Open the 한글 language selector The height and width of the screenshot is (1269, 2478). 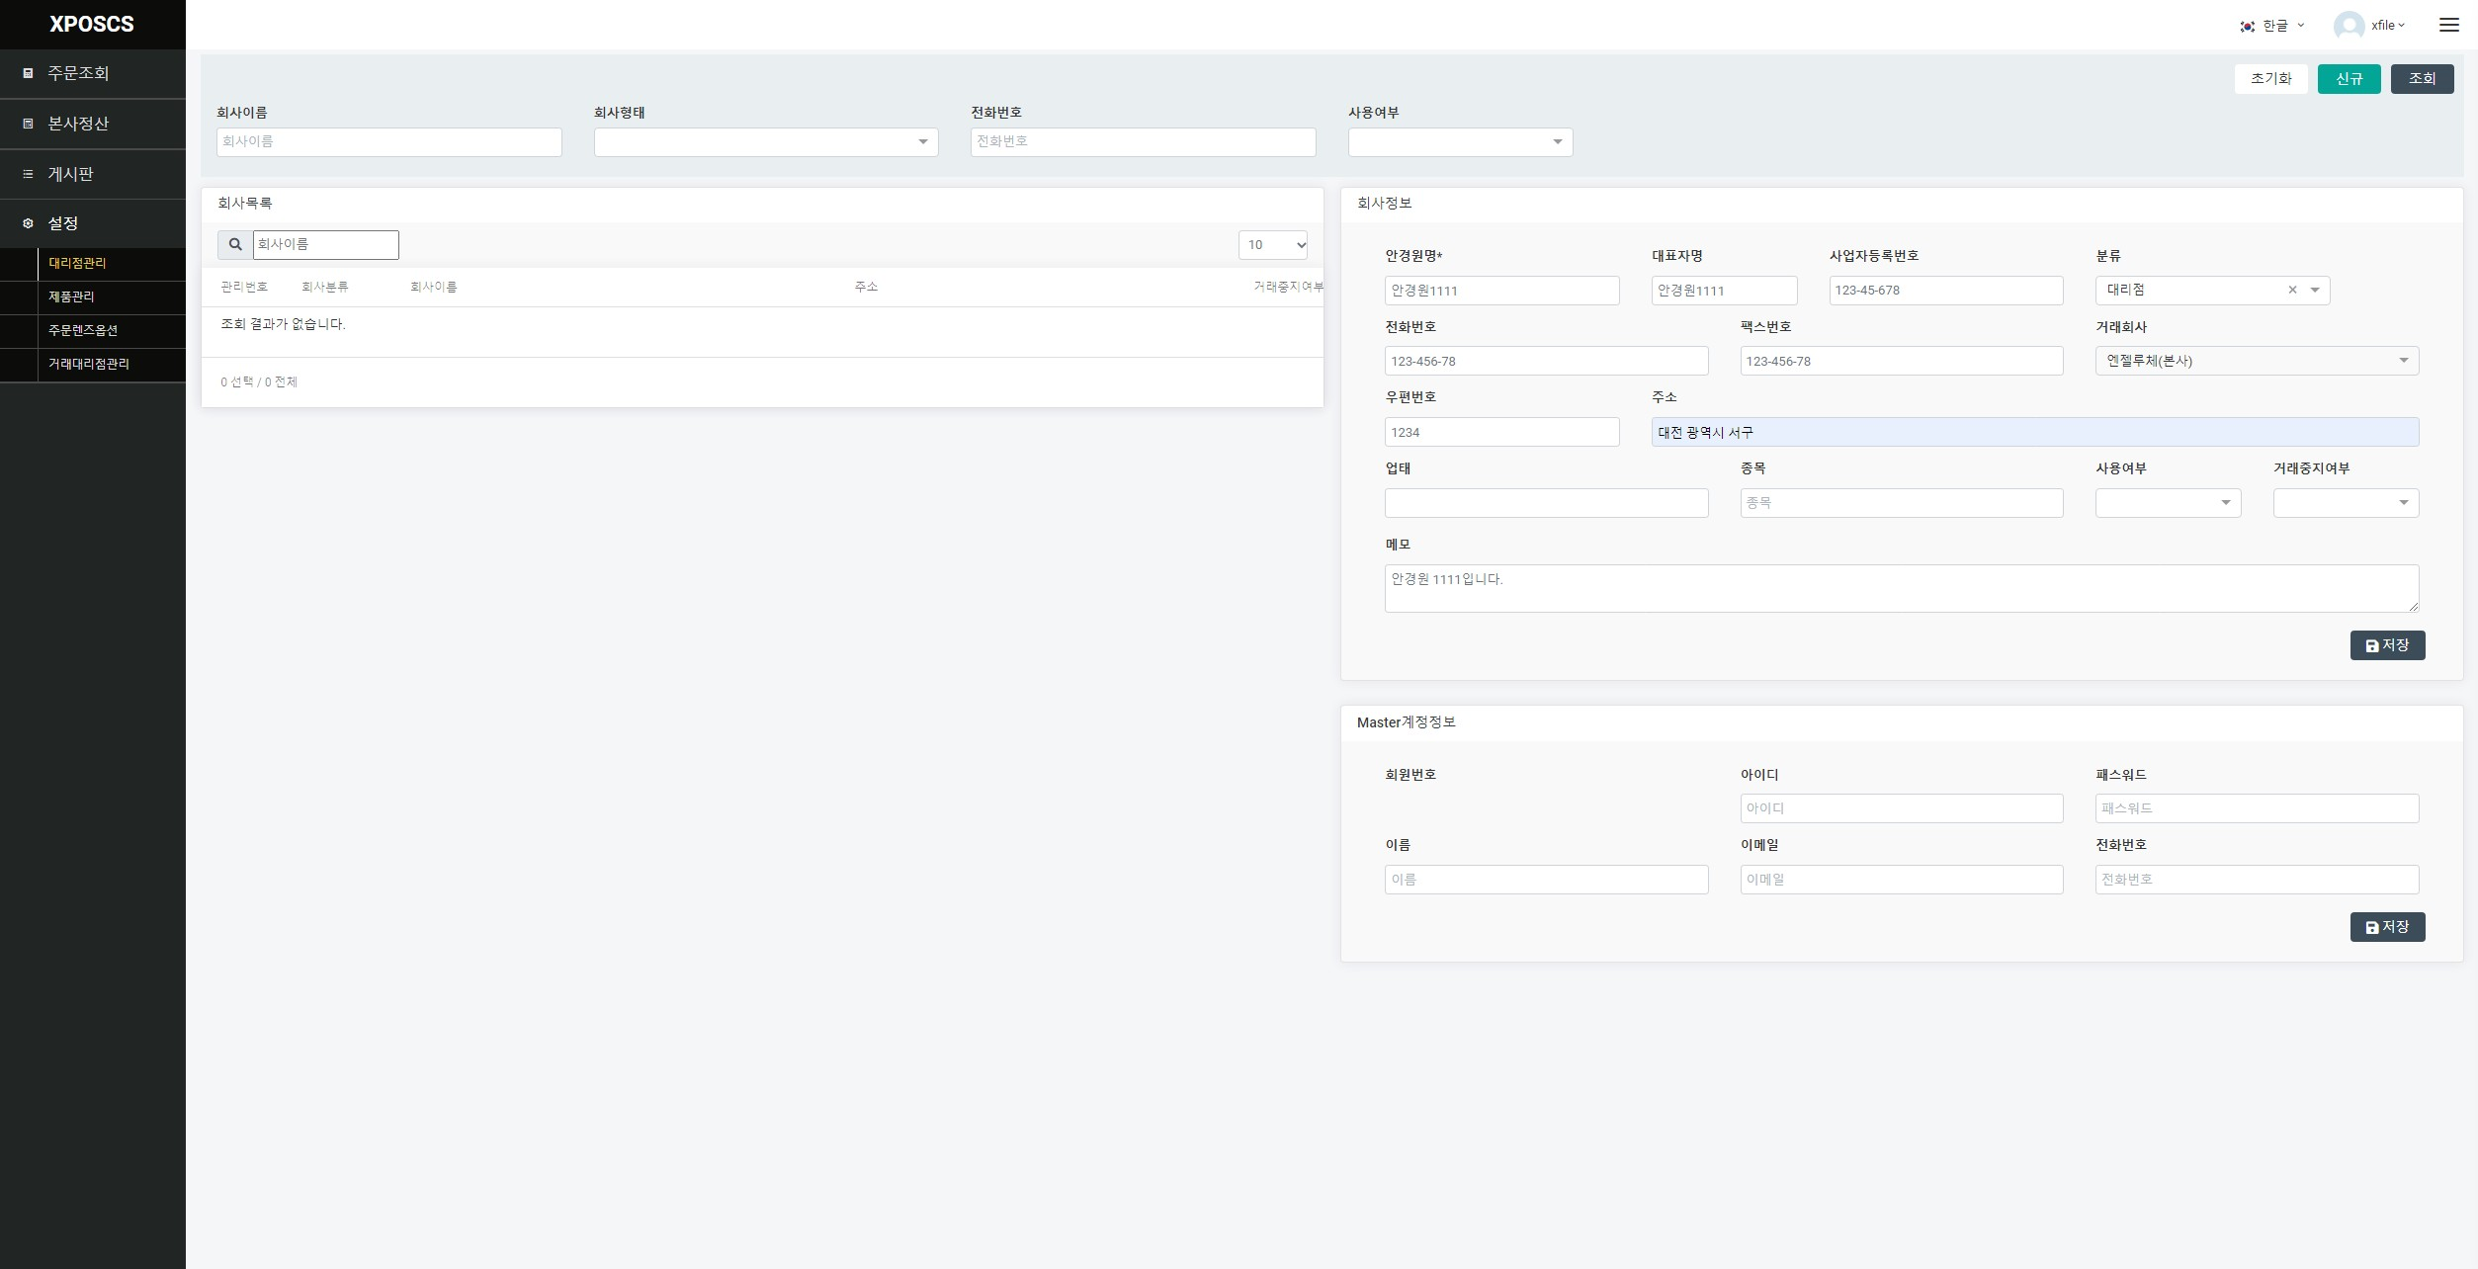(2272, 26)
